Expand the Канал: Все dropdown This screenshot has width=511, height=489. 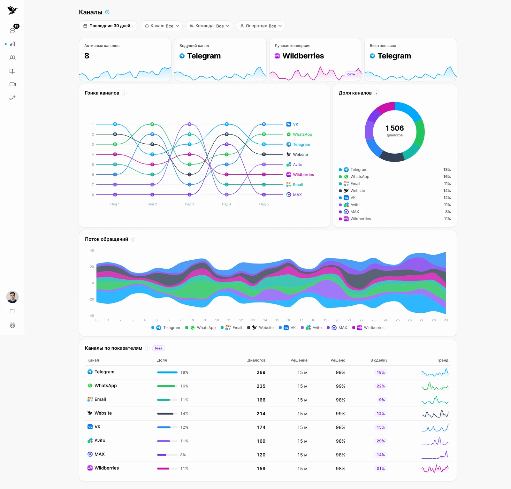[x=162, y=26]
